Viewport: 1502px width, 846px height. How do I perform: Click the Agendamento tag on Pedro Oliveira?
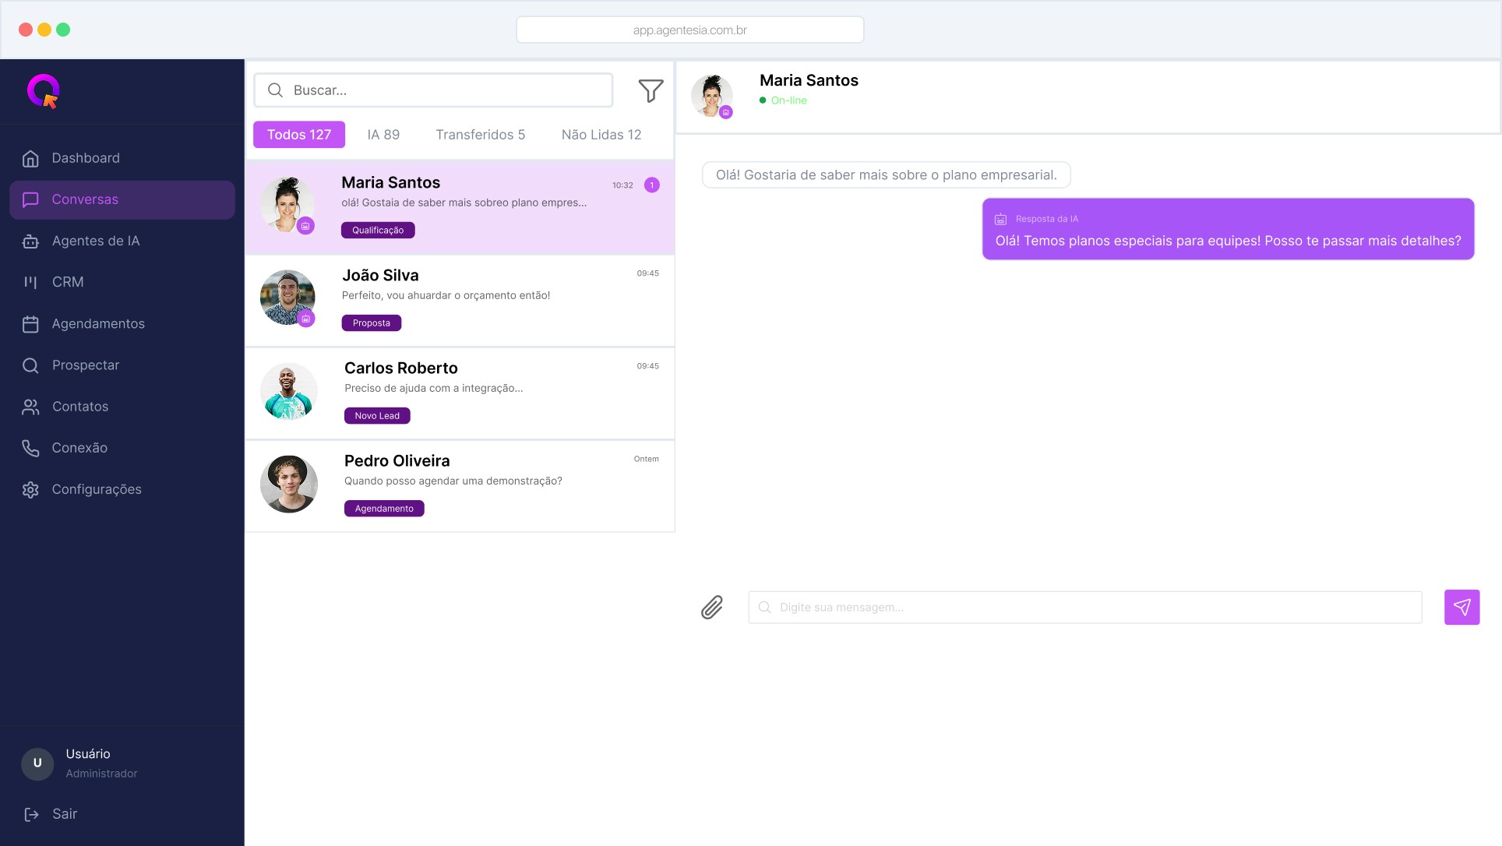[384, 509]
